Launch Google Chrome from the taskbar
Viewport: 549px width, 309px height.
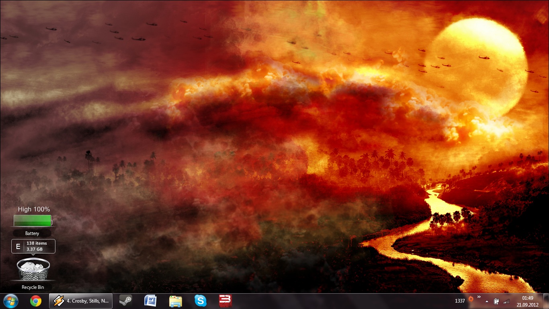coord(36,301)
